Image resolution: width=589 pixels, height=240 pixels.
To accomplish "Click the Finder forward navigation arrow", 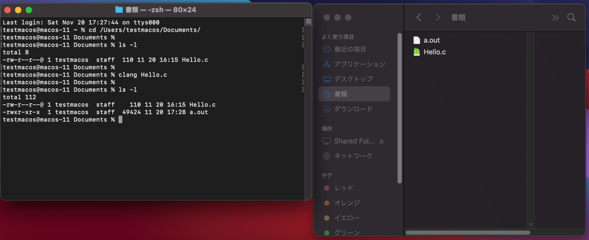I will click(x=437, y=17).
